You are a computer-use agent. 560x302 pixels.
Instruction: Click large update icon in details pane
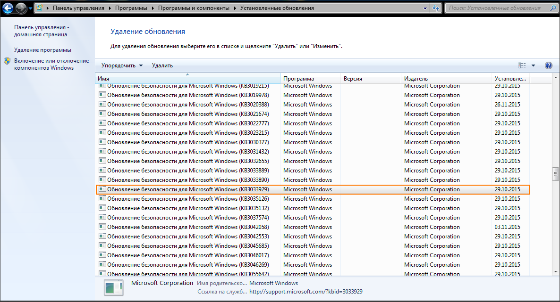pos(114,287)
